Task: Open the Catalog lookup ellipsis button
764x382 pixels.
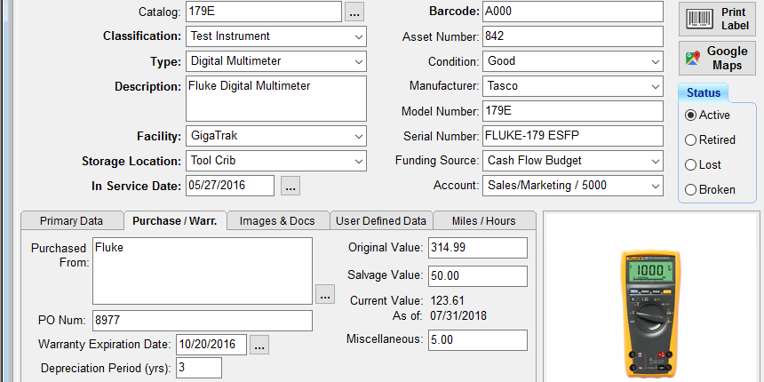Action: [x=354, y=12]
